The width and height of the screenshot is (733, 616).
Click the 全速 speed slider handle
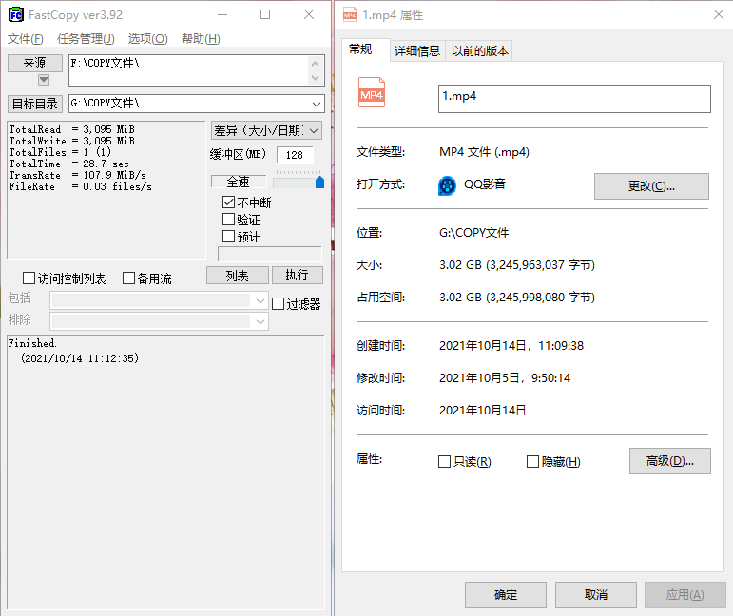pos(319,182)
